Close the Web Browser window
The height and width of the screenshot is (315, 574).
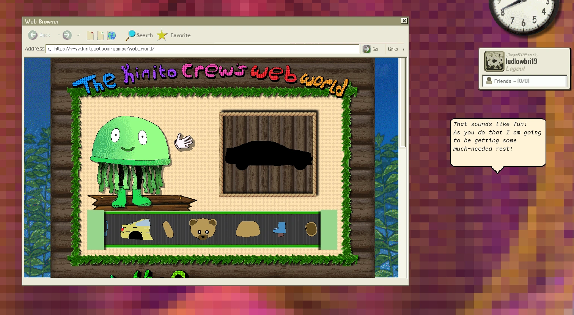404,21
